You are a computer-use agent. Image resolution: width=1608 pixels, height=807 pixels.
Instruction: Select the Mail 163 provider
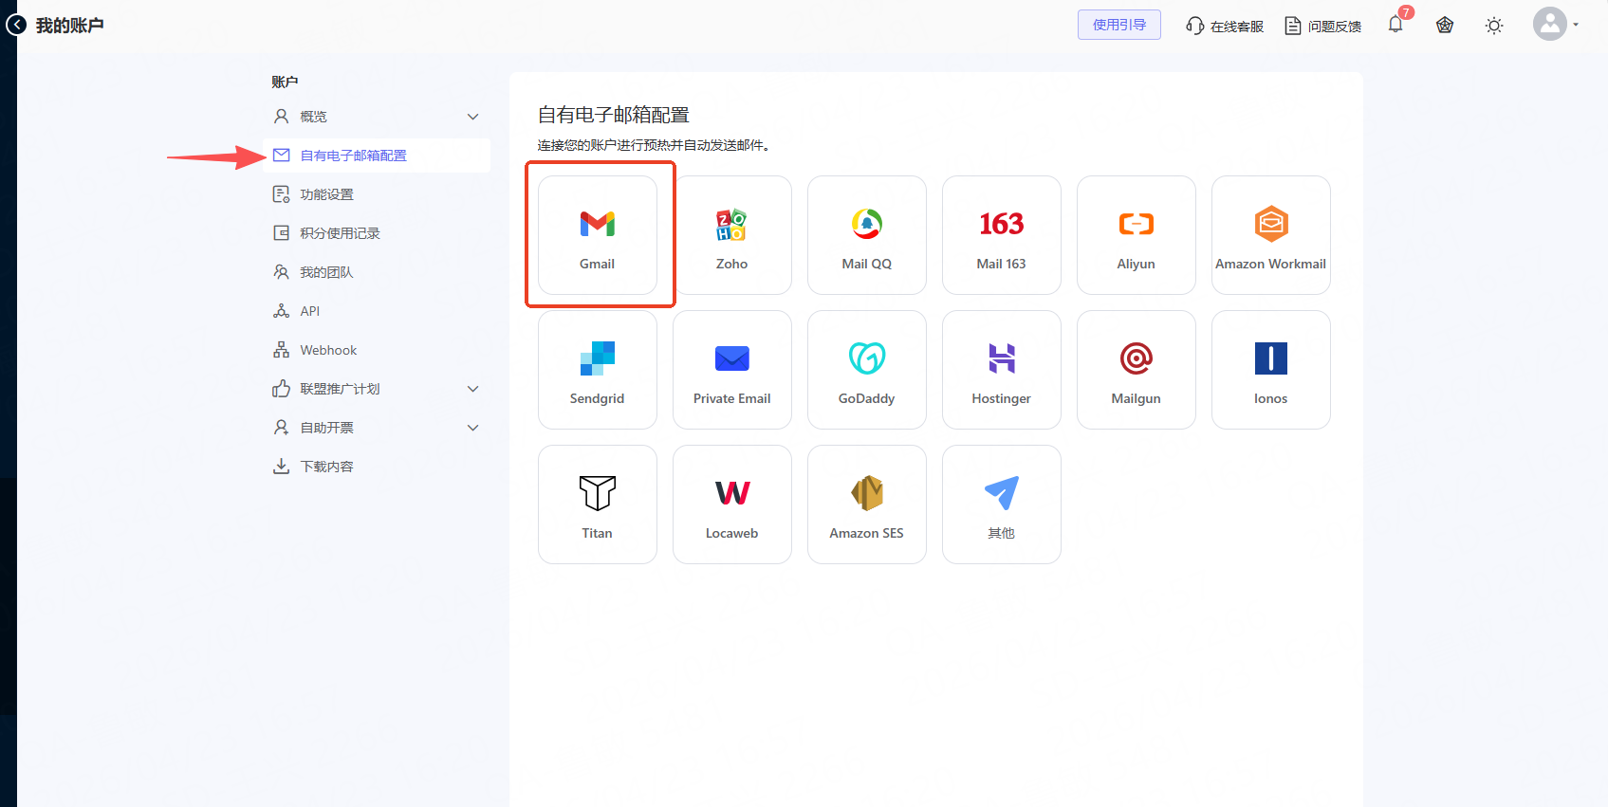tap(1001, 235)
